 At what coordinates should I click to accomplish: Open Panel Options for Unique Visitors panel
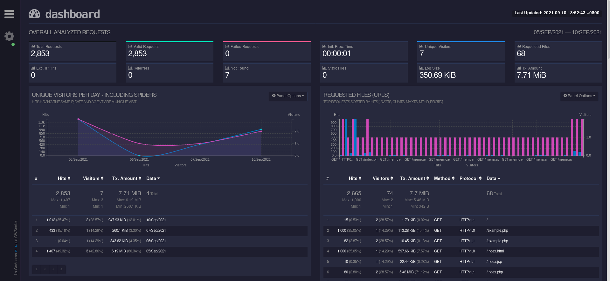point(288,96)
